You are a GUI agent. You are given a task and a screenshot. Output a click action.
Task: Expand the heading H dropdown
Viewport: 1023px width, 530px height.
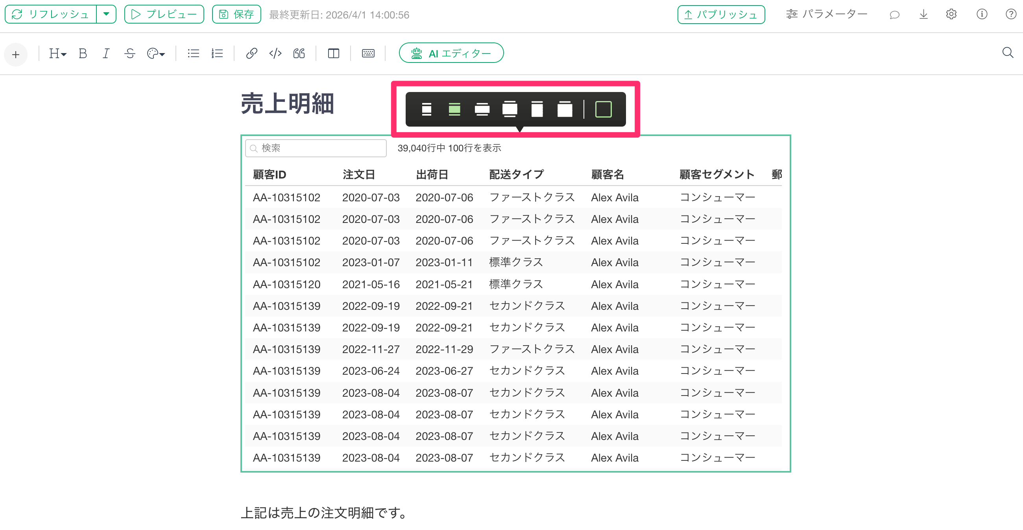pos(57,53)
